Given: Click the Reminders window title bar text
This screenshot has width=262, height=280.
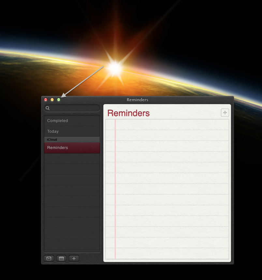Looking at the screenshot, I should coord(138,100).
